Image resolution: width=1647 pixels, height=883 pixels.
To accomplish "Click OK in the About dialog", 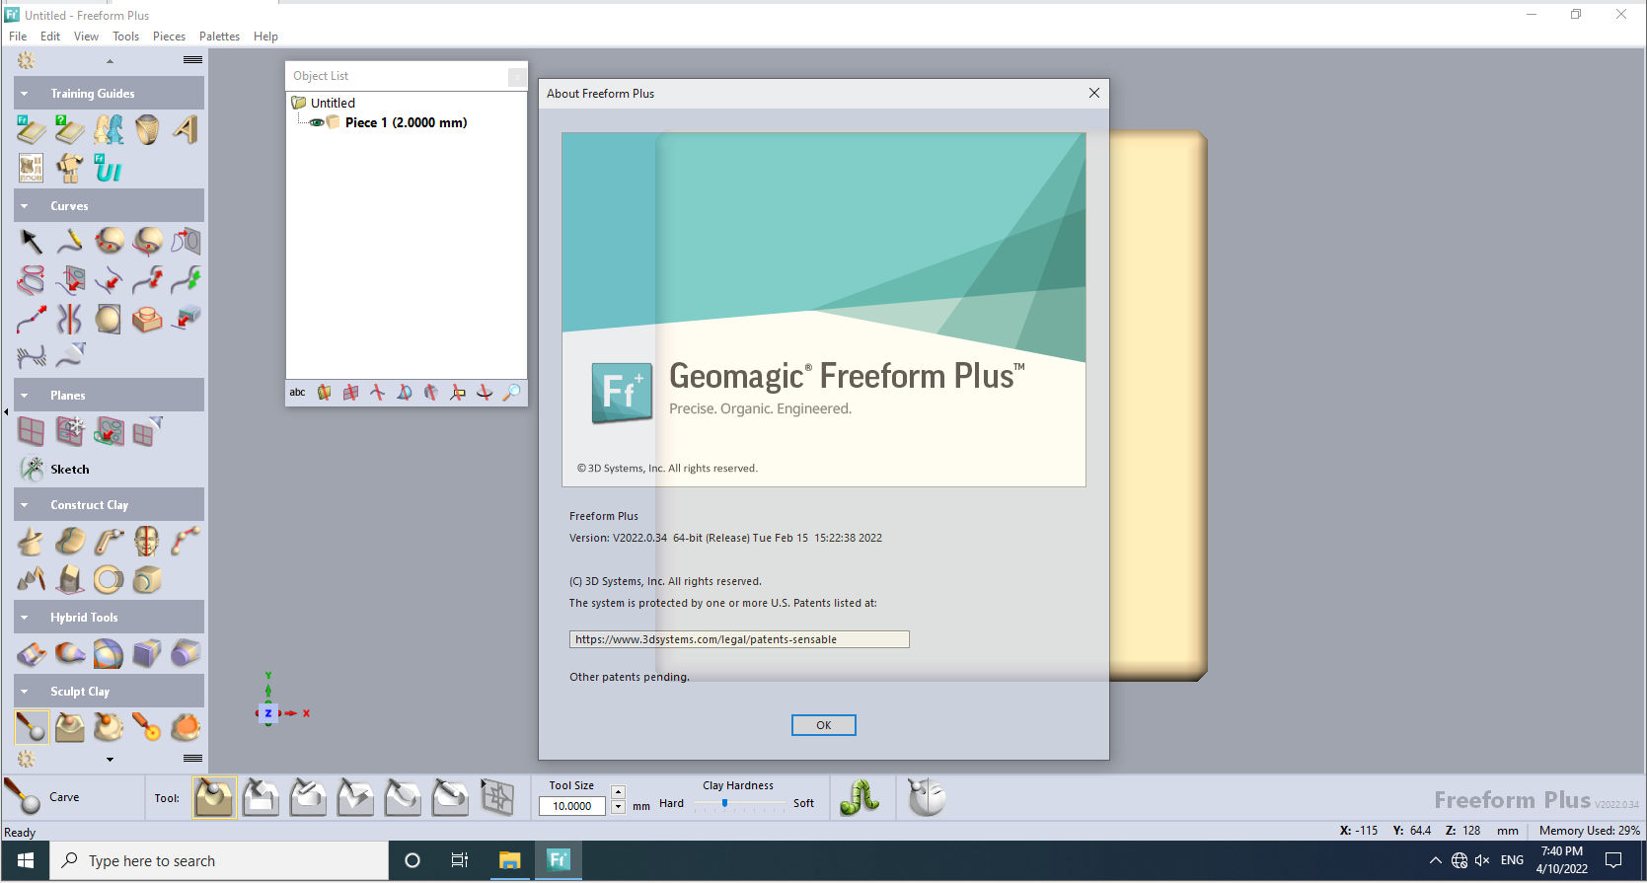I will [x=823, y=725].
